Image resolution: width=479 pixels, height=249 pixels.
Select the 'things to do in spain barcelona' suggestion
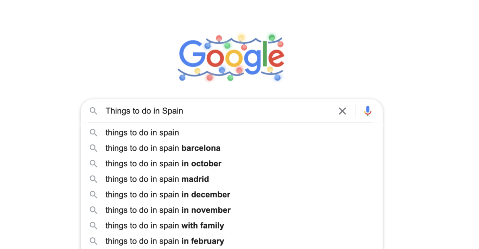point(163,148)
